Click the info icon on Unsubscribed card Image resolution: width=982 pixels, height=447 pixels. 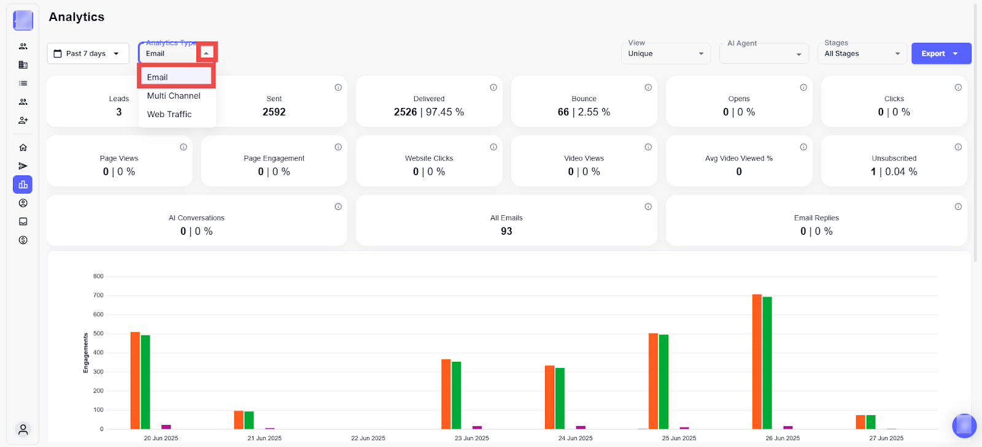click(x=958, y=147)
